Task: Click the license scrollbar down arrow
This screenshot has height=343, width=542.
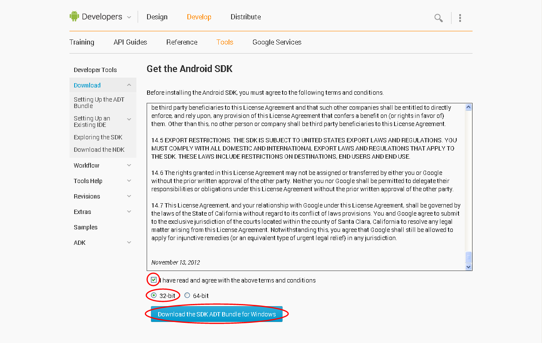Action: [468, 267]
